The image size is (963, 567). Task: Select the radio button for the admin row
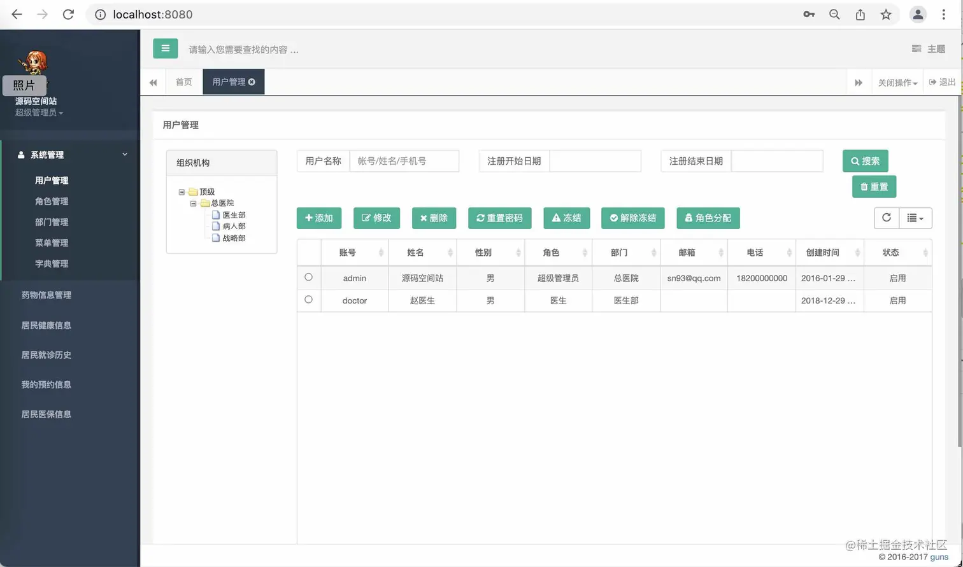pos(309,277)
